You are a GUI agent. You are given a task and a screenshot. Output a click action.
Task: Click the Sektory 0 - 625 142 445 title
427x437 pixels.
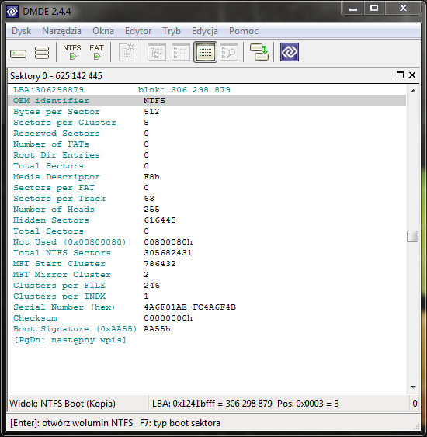(56, 76)
